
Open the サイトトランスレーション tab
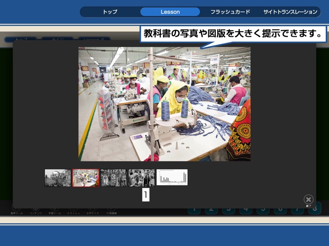pos(290,12)
